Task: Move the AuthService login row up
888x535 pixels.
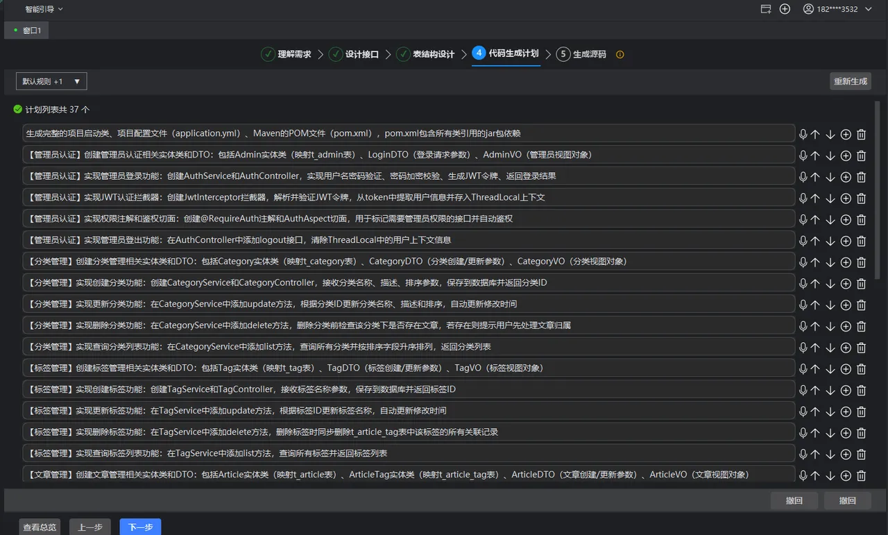Action: [815, 178]
